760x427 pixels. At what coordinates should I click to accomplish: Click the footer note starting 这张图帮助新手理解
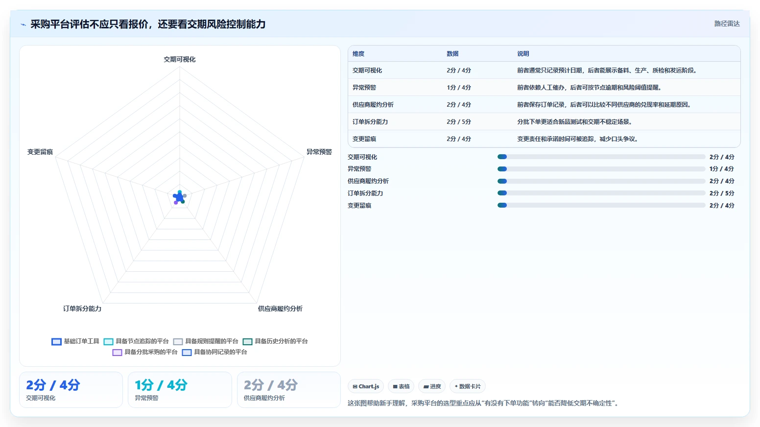[x=484, y=403]
